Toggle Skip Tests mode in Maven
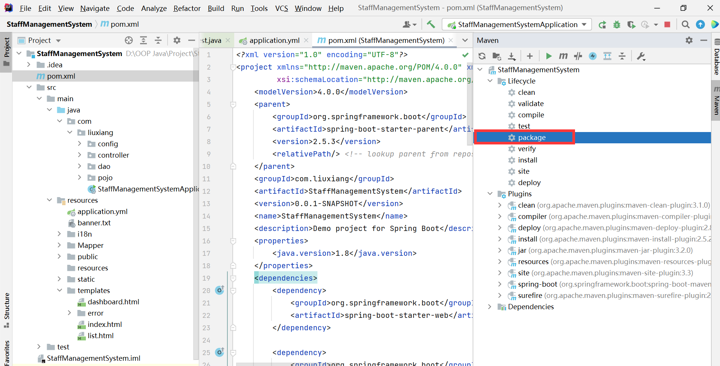The width and height of the screenshot is (720, 366). coord(593,56)
